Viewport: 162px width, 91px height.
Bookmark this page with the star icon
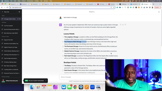(114, 7)
